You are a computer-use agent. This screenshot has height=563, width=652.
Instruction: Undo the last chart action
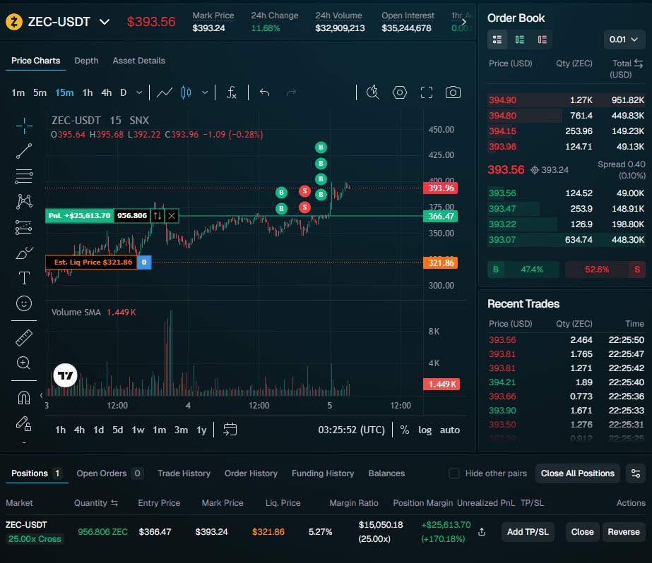tap(264, 92)
